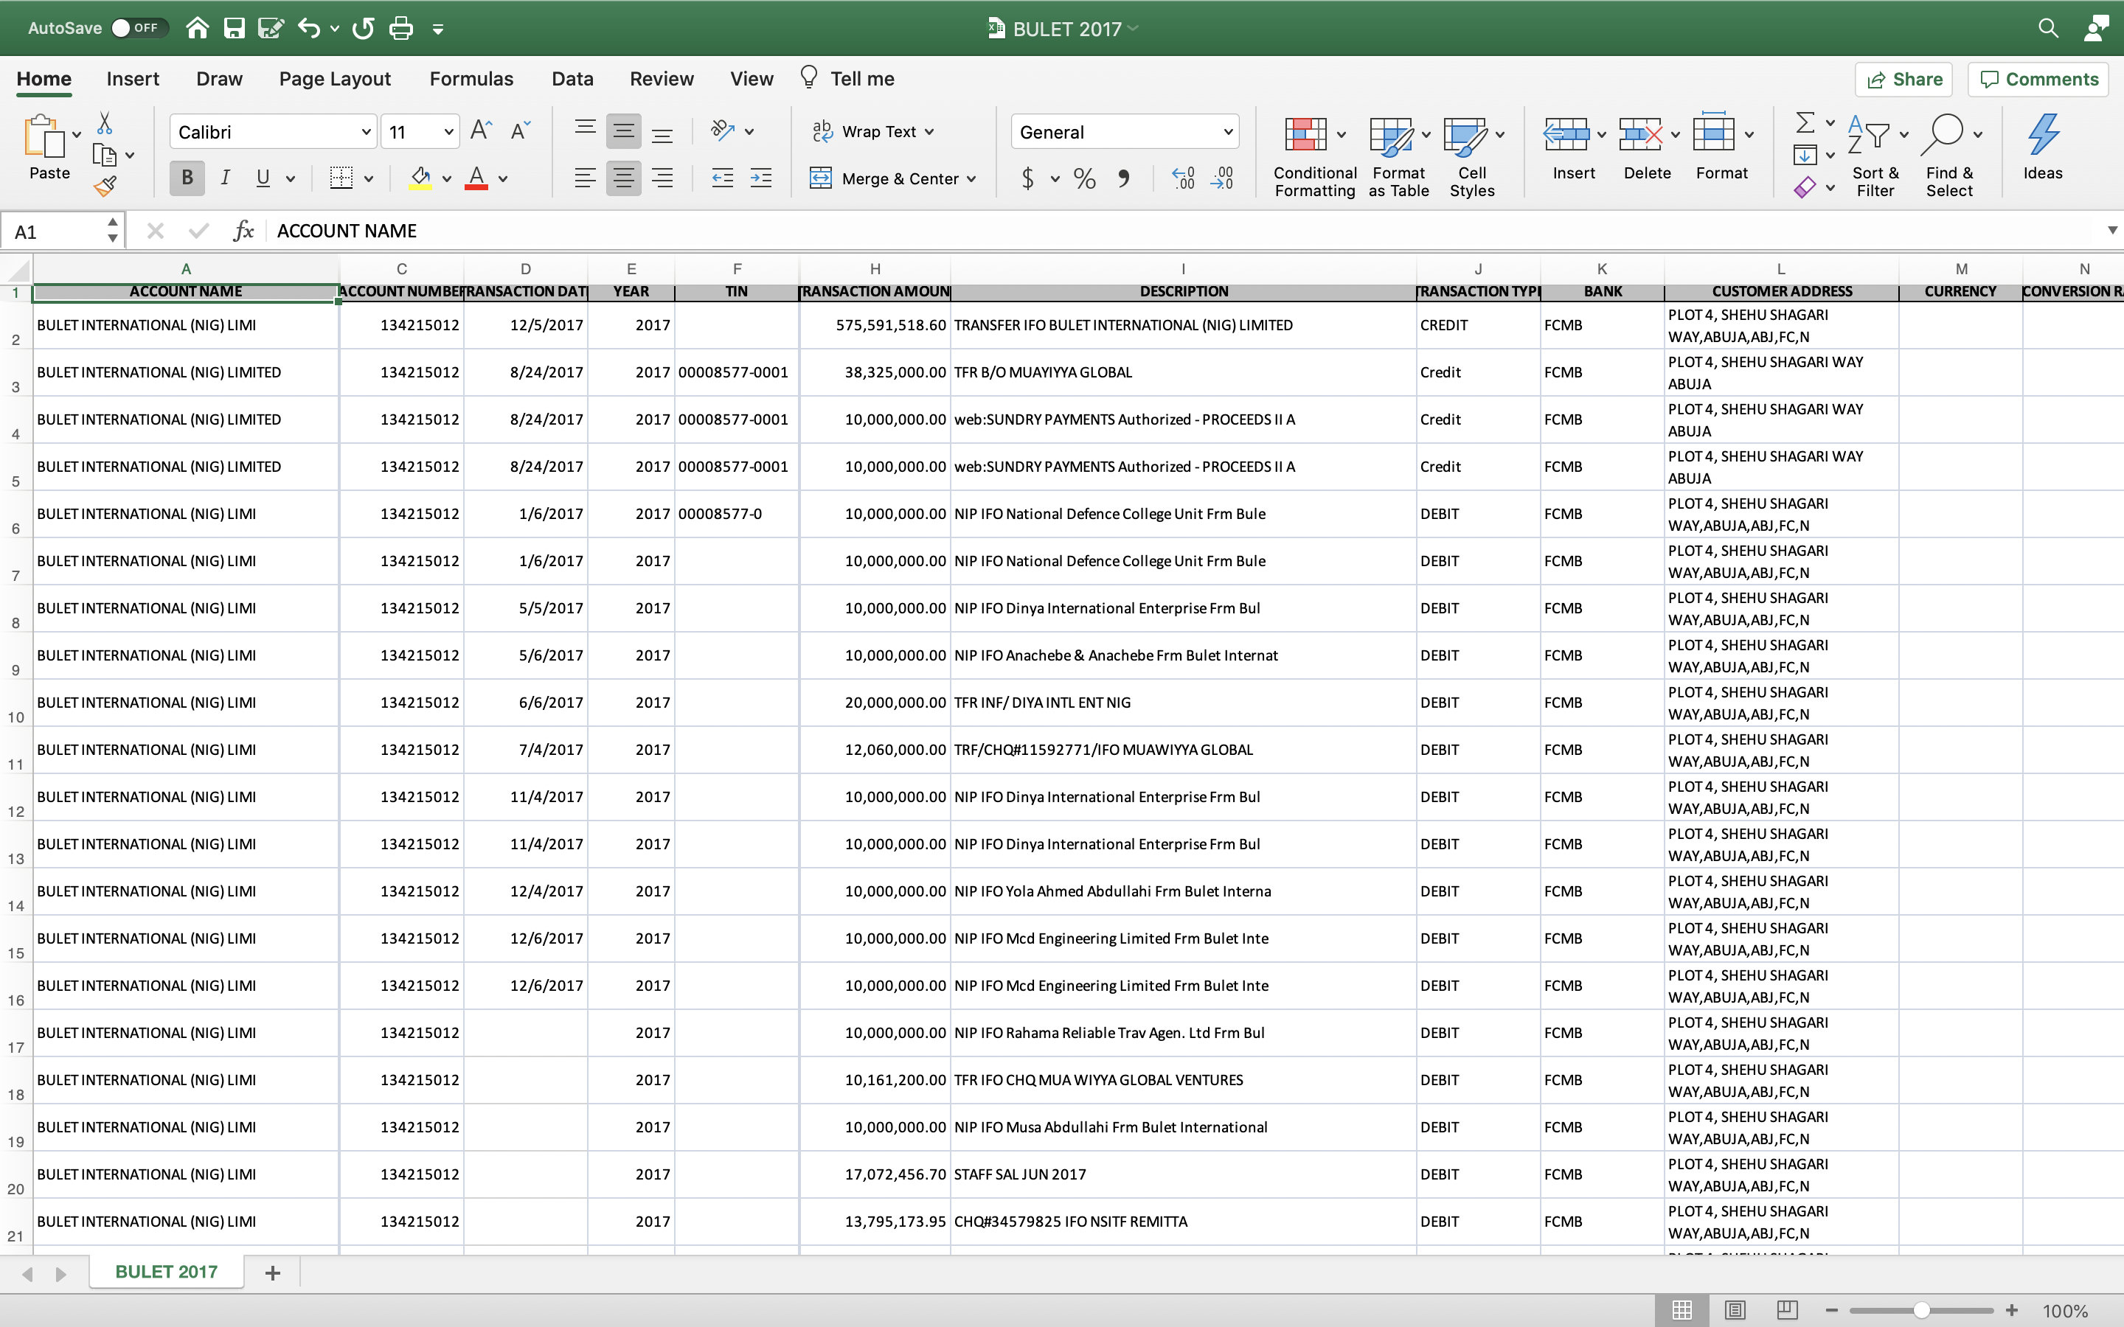Switch to Page Break Preview icon
This screenshot has height=1327, width=2124.
point(1787,1309)
